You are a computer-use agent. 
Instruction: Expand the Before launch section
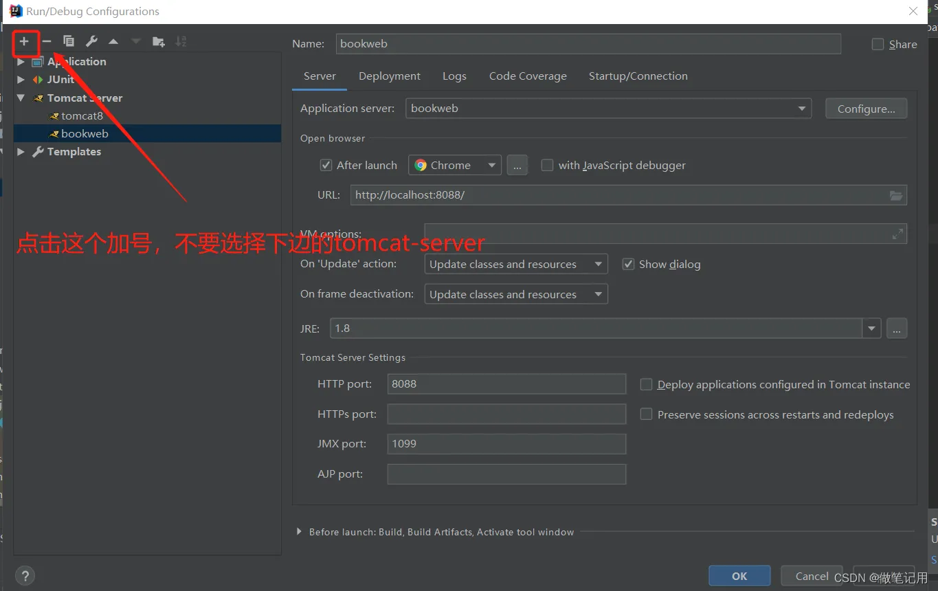click(x=299, y=532)
